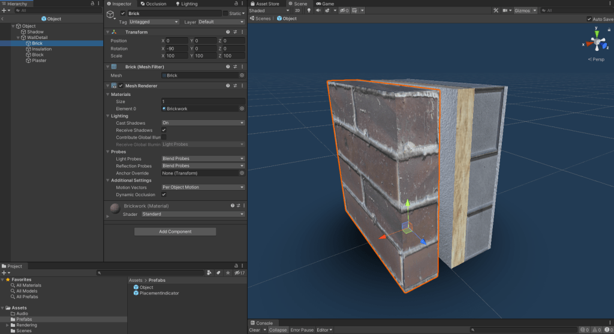Open scene component tools wrench icon
The width and height of the screenshot is (614, 334).
(x=495, y=11)
